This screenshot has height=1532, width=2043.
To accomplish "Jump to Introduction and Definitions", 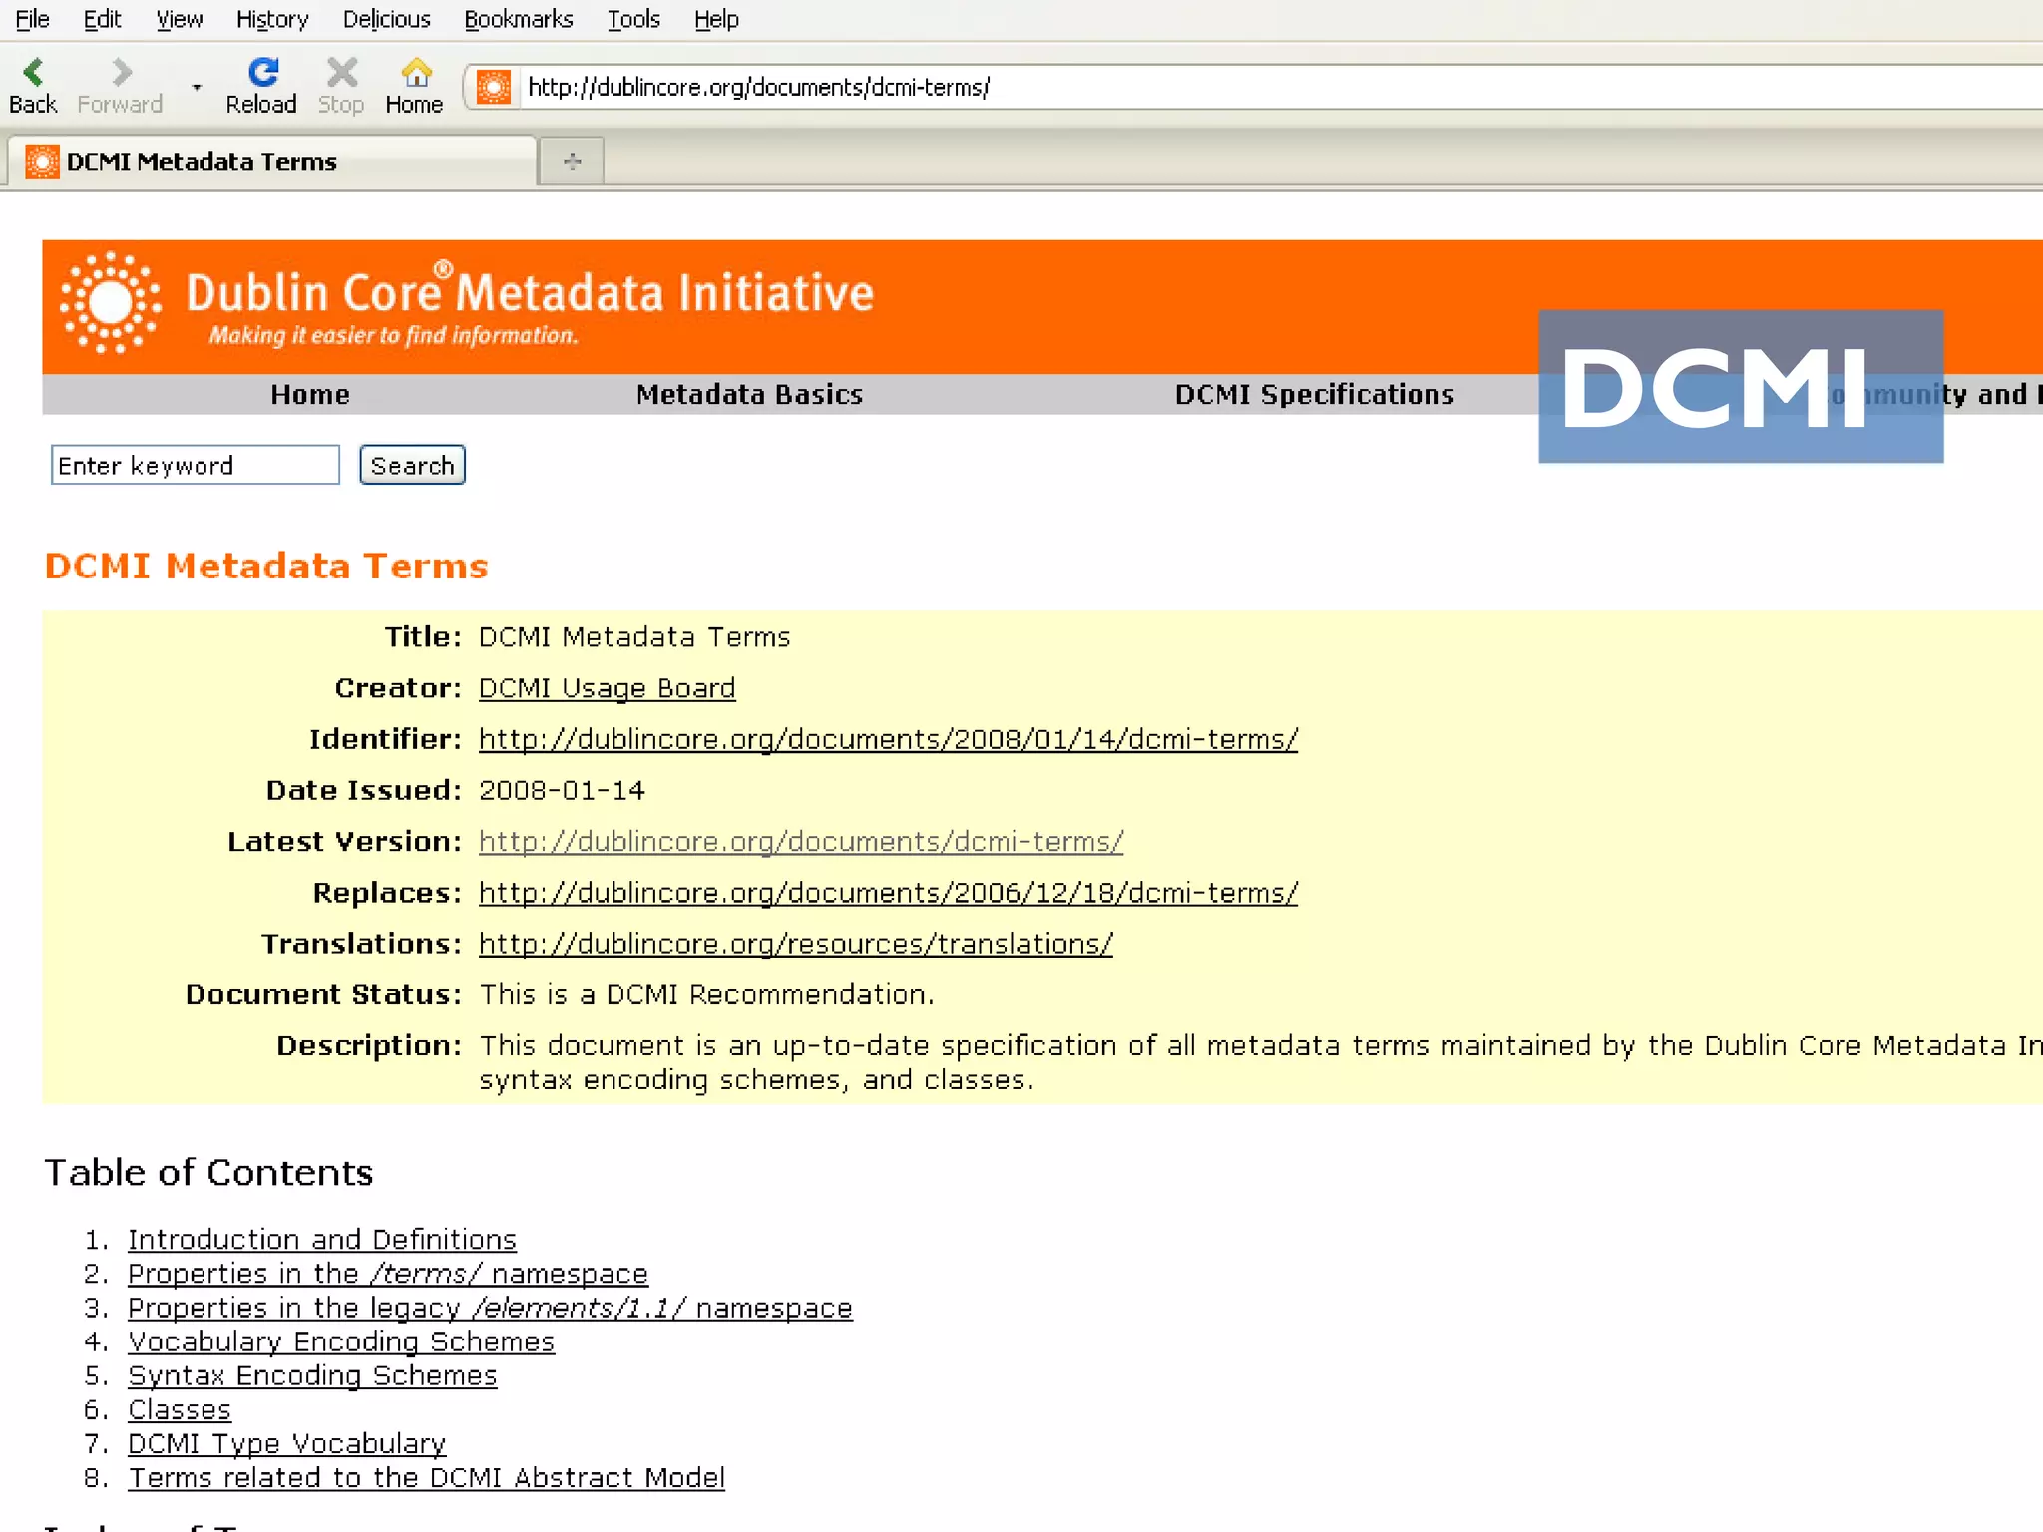I will (322, 1239).
